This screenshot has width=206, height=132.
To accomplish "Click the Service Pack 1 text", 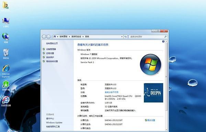I will [x=87, y=62].
